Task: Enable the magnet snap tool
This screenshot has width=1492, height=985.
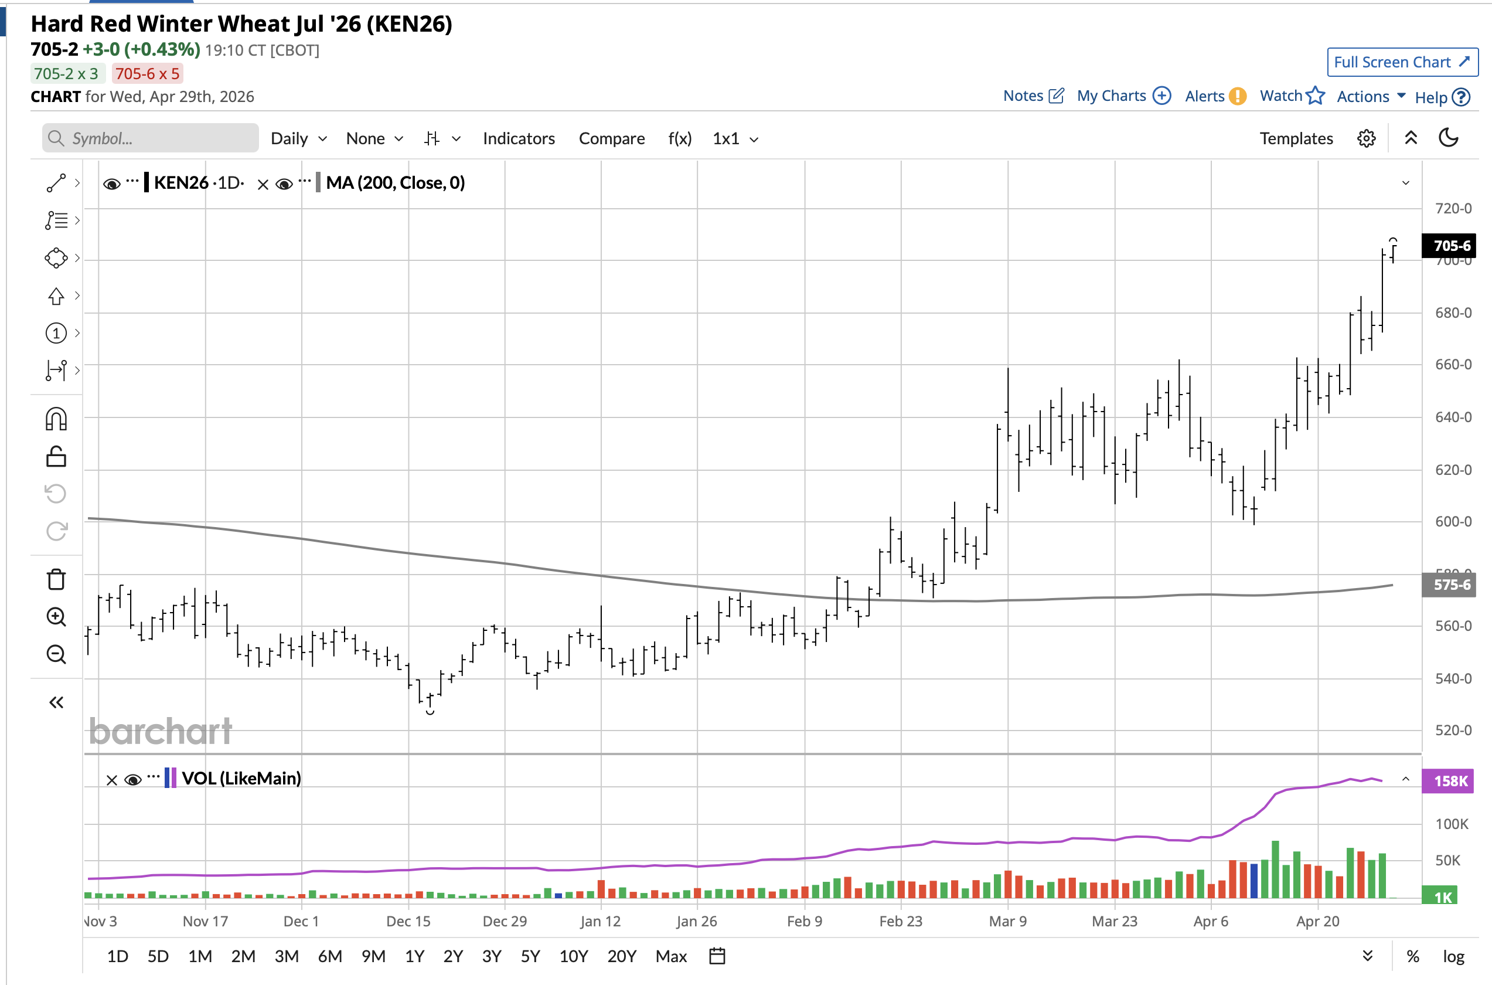Action: pos(56,419)
